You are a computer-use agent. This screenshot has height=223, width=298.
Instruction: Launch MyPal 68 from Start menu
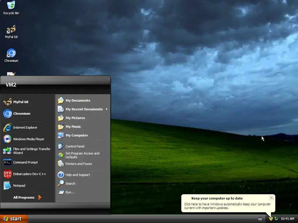(x=28, y=102)
